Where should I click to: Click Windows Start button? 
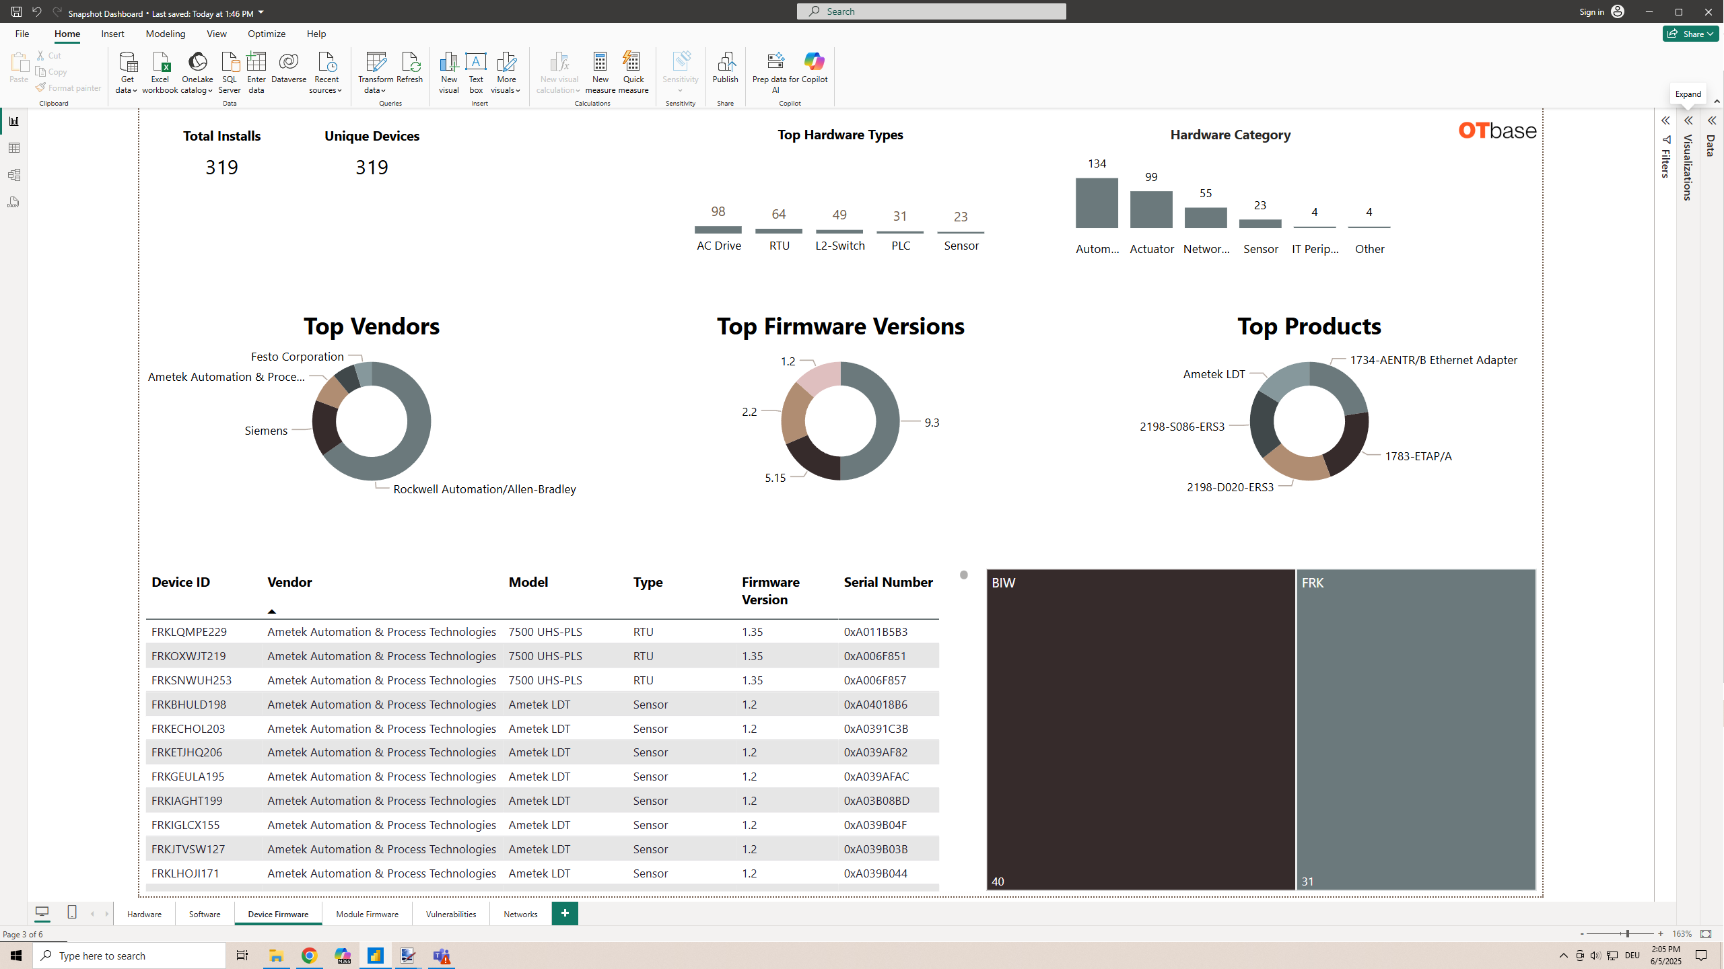point(16,956)
